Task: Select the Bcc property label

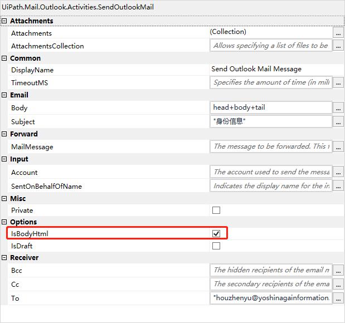Action: point(17,271)
